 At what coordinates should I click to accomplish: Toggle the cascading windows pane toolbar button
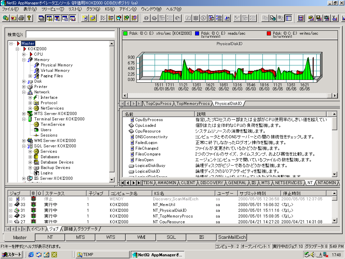pos(41,18)
